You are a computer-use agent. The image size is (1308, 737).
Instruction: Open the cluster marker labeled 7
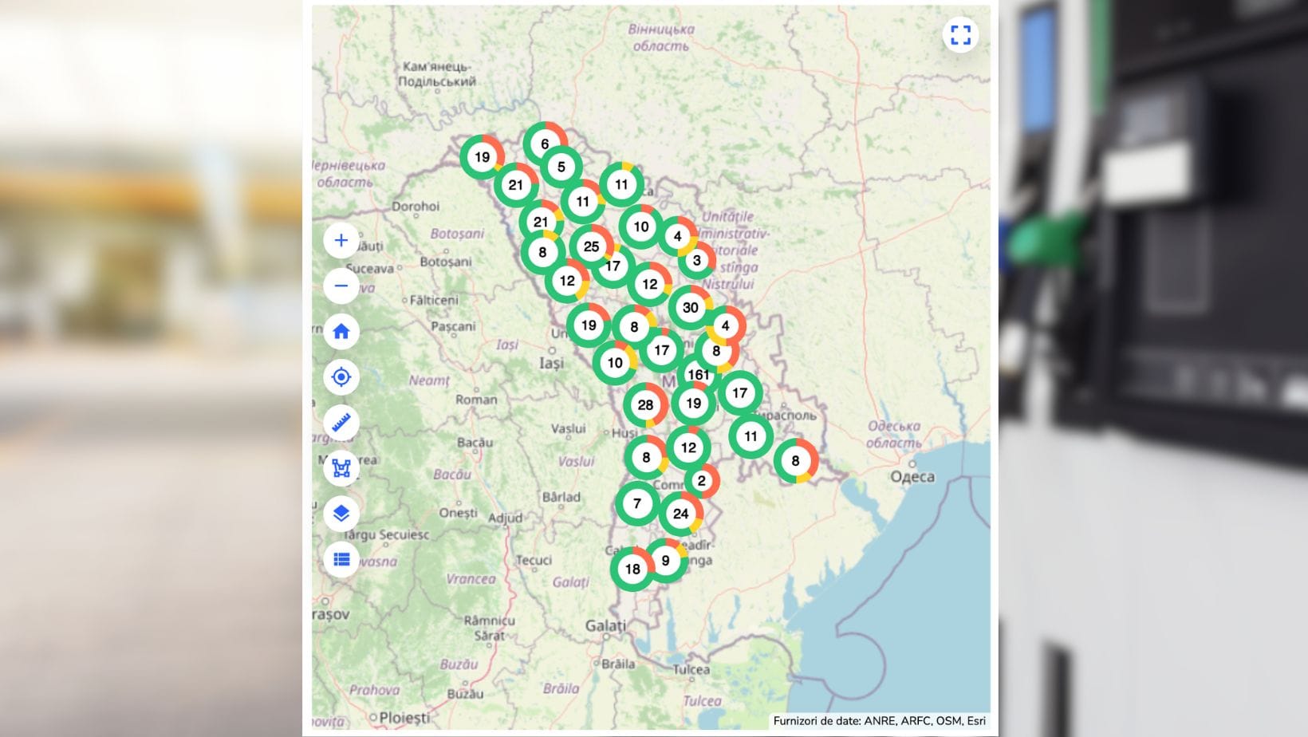pyautogui.click(x=636, y=504)
